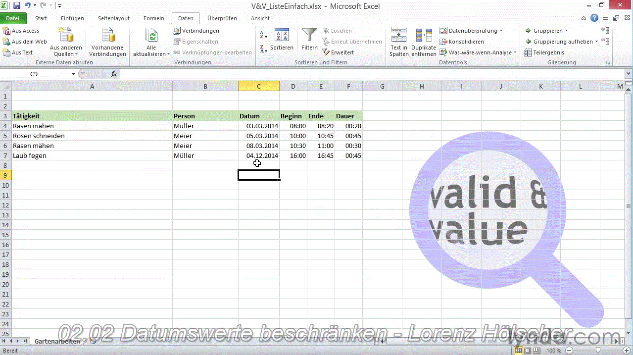Switch to Normal view in status bar
The width and height of the screenshot is (633, 355).
click(518, 351)
